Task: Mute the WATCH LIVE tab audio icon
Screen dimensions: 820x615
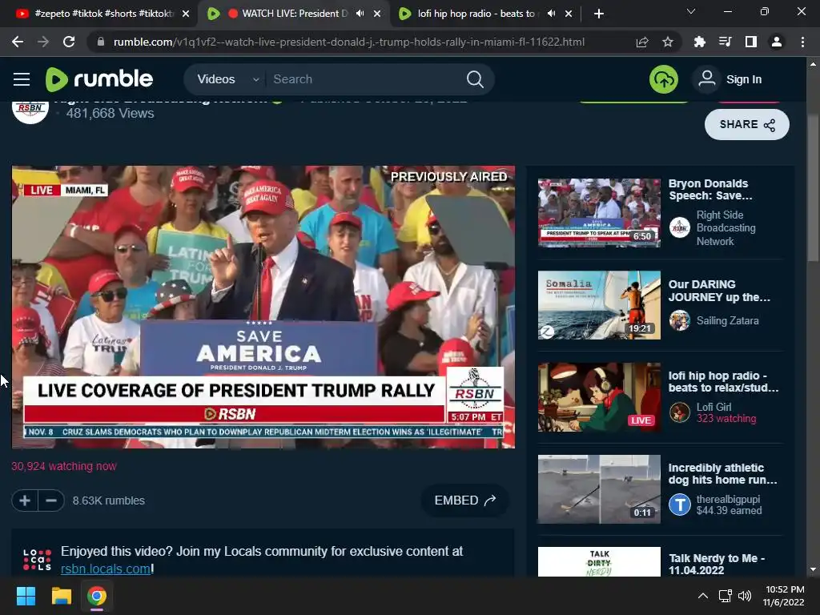Action: point(360,14)
